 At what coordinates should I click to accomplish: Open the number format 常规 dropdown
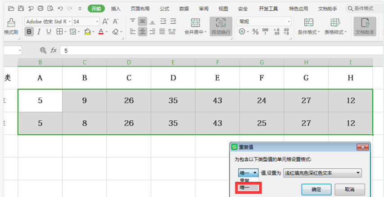289,22
